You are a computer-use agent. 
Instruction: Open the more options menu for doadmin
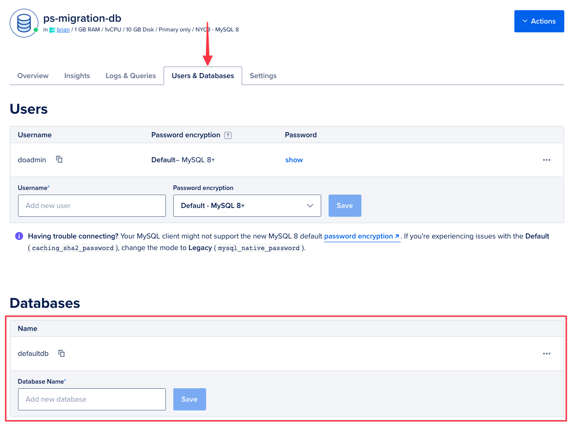point(547,160)
